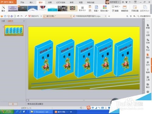The height and width of the screenshot is (114, 152).
Task: Open 页面设置 page setup
Action: point(135,9)
